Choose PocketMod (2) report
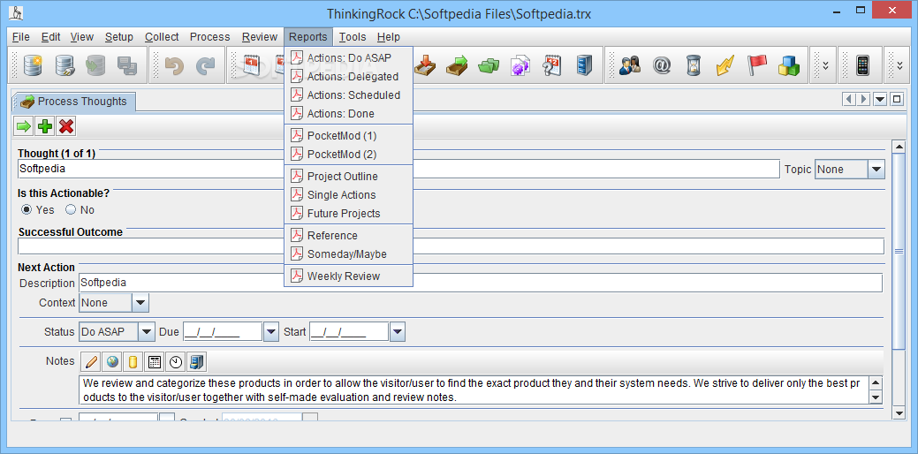 348,155
